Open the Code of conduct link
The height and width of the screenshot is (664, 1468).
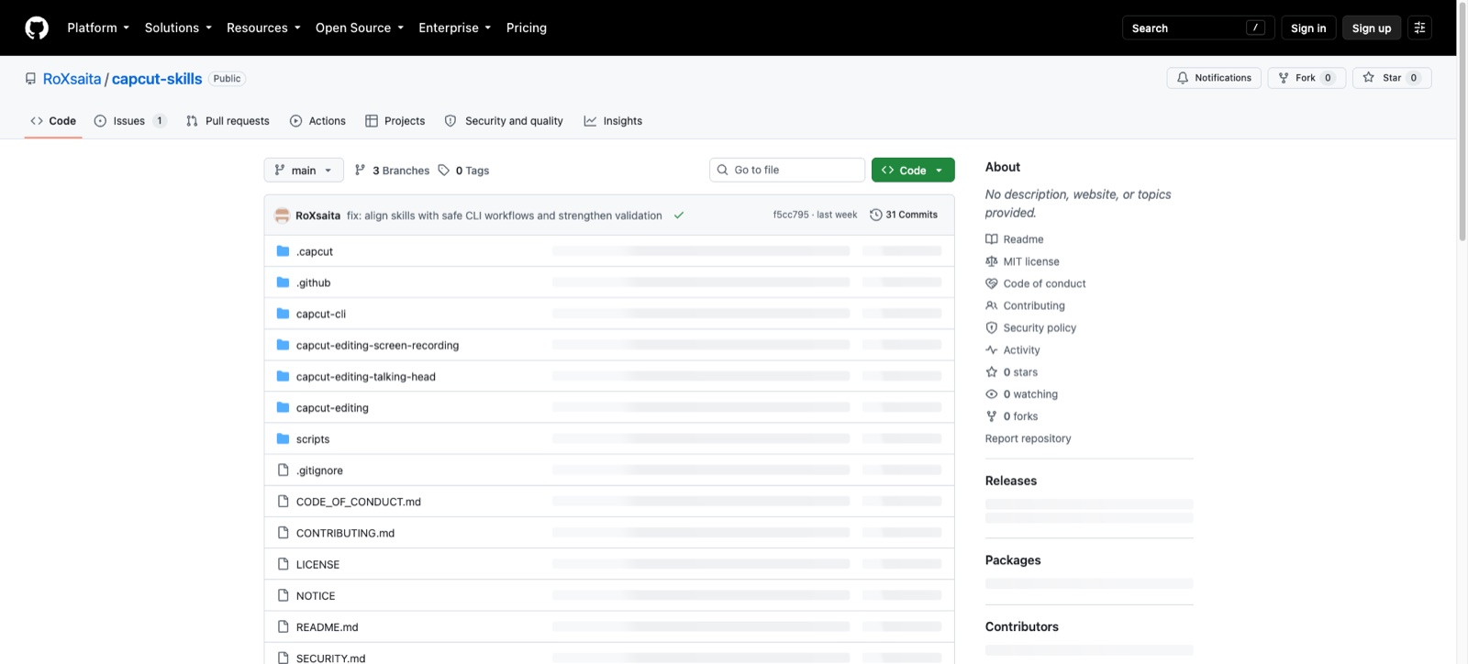[1036, 283]
